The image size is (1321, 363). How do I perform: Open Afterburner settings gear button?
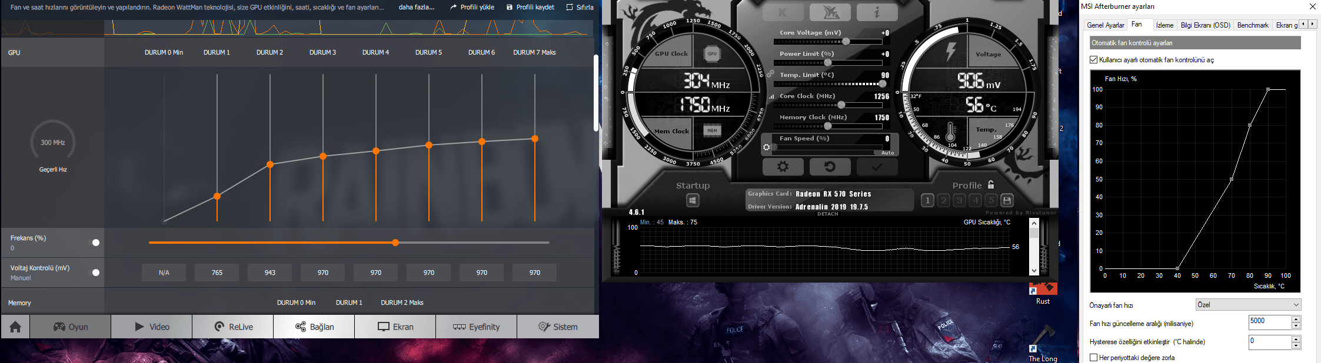coord(783,167)
